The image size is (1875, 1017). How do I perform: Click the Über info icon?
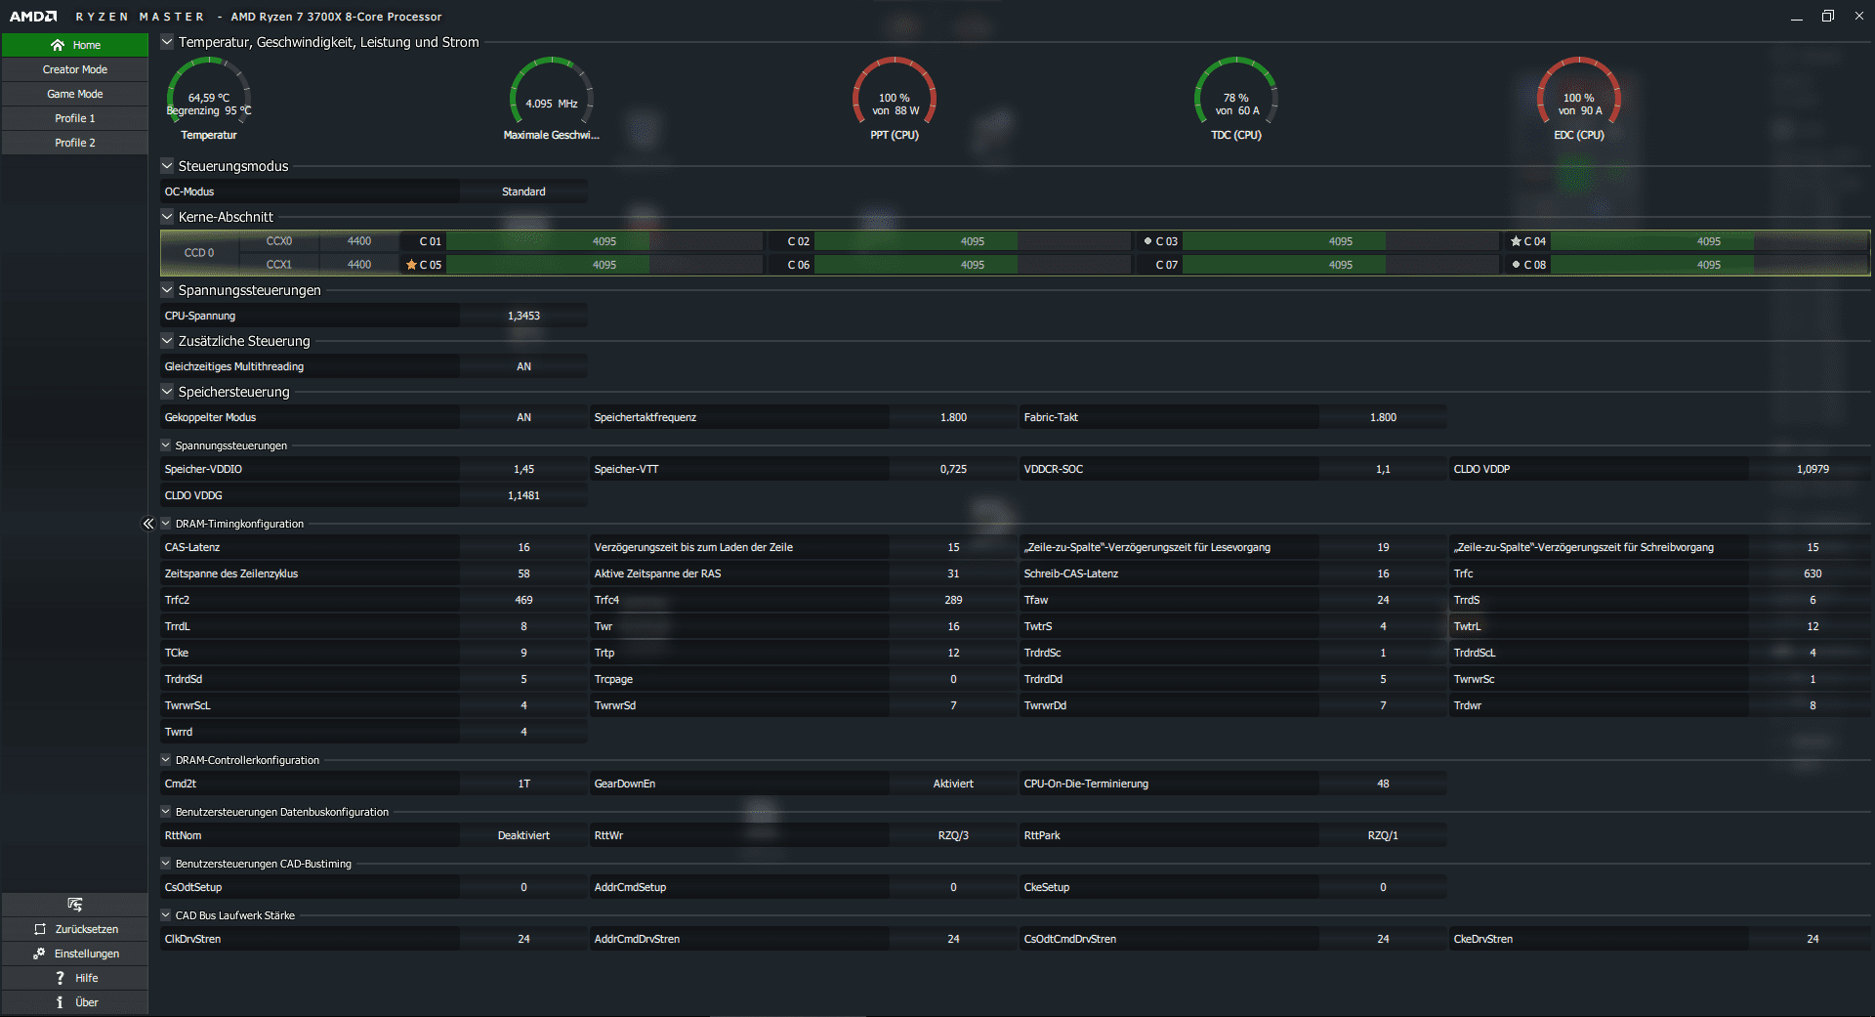tap(60, 1002)
